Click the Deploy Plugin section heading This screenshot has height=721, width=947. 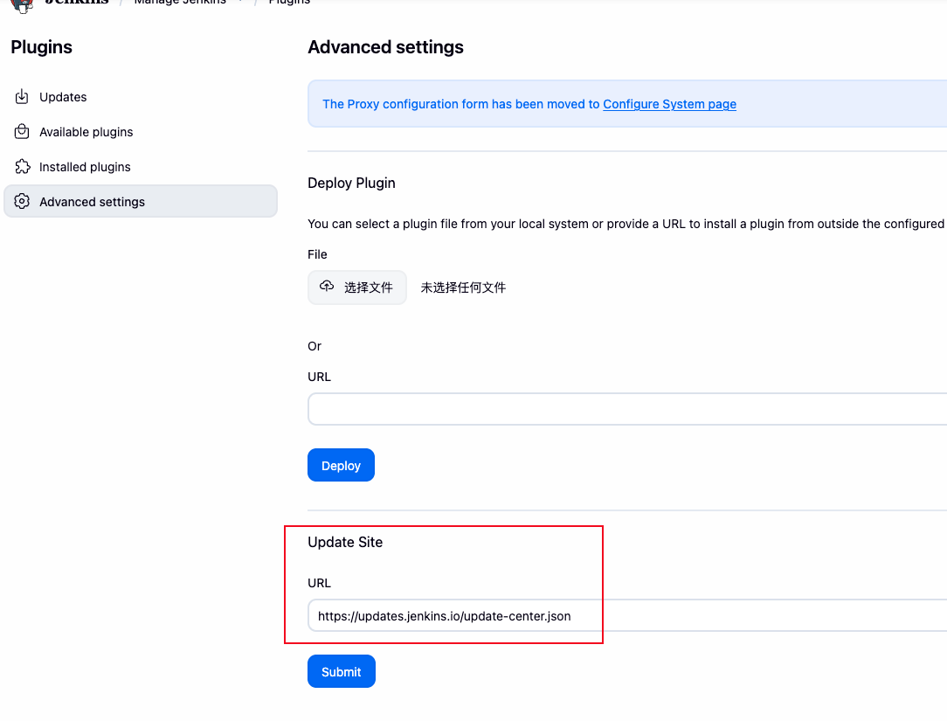[351, 184]
